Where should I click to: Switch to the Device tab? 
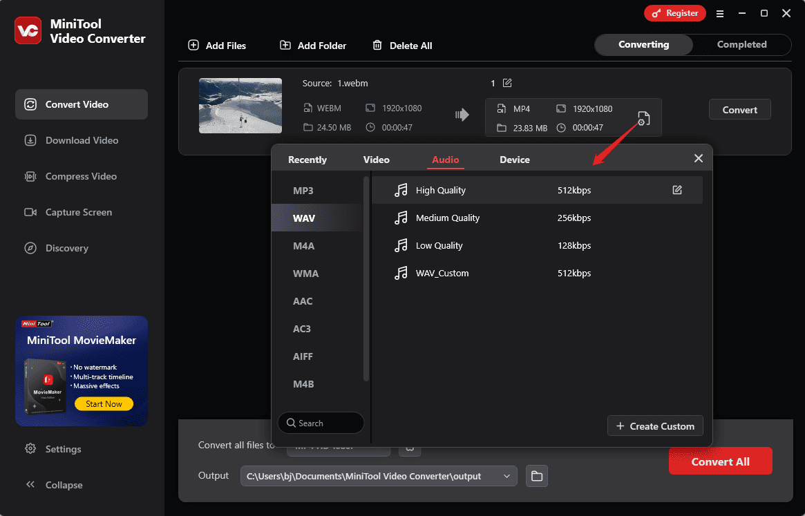(514, 160)
